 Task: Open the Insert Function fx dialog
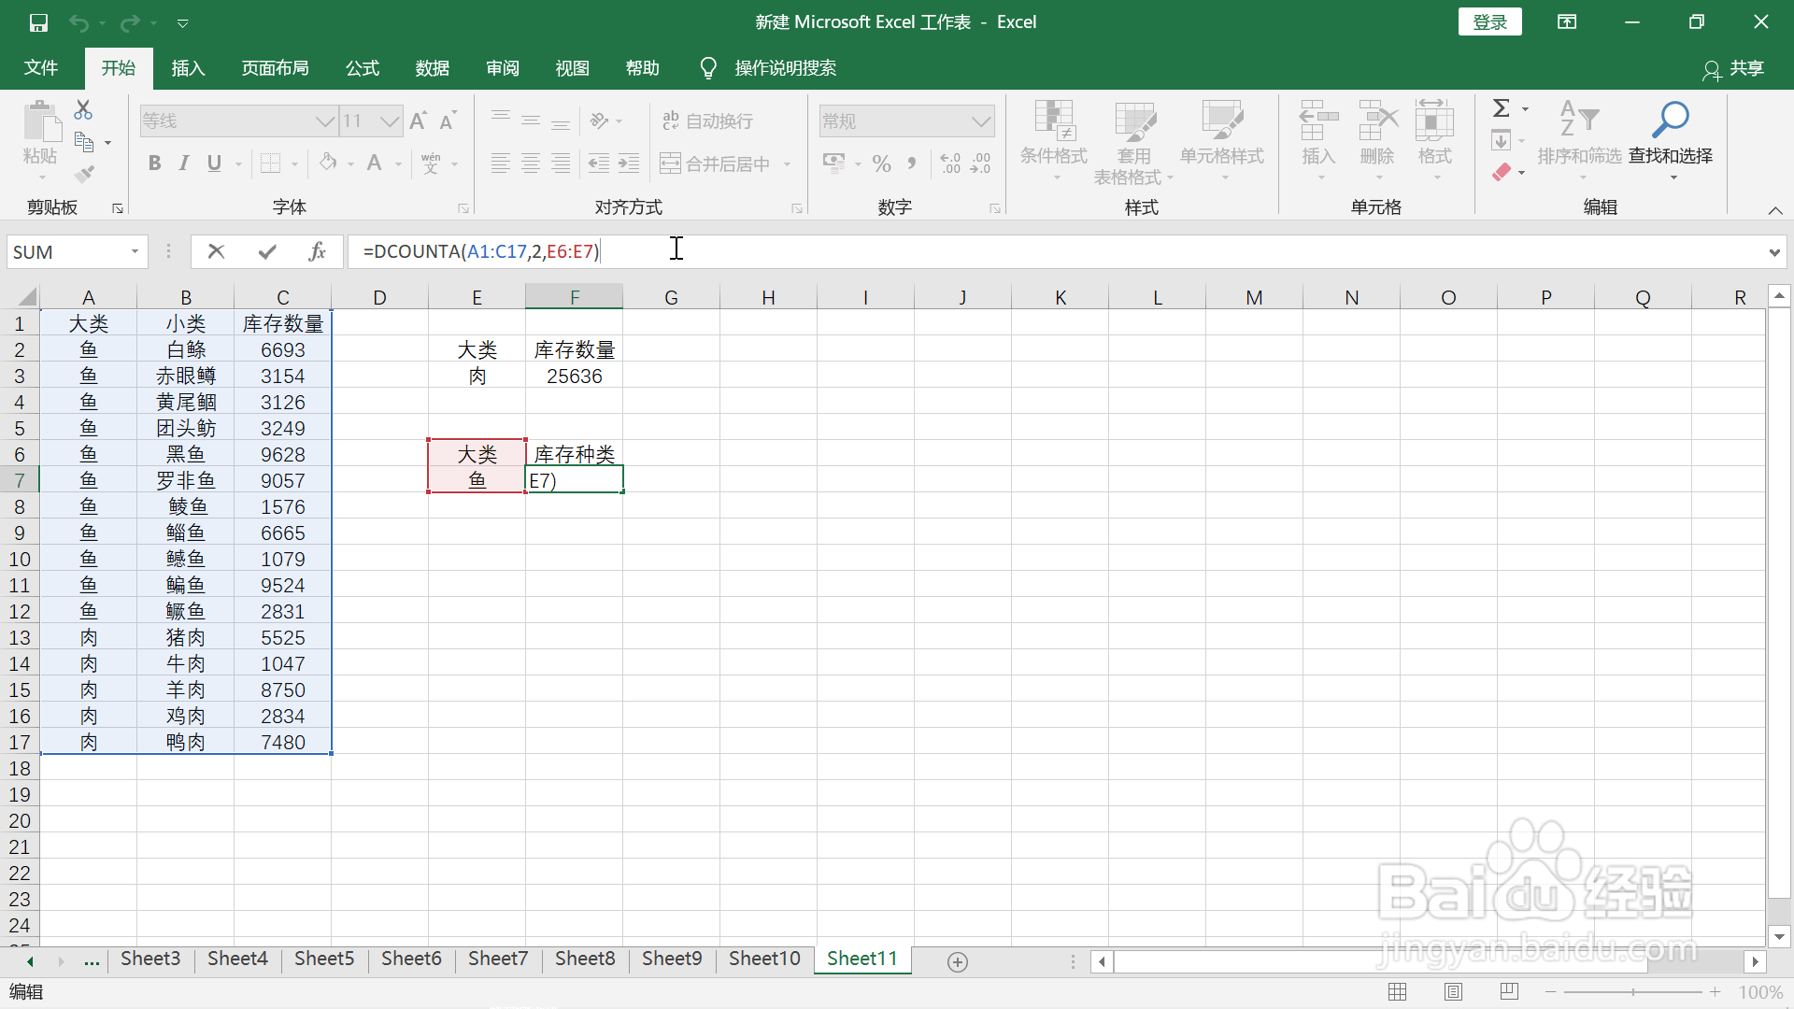pyautogui.click(x=317, y=251)
